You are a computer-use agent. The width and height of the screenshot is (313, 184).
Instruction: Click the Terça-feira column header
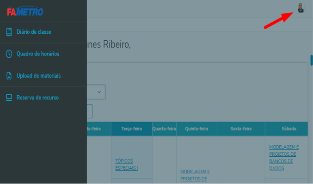point(132,129)
